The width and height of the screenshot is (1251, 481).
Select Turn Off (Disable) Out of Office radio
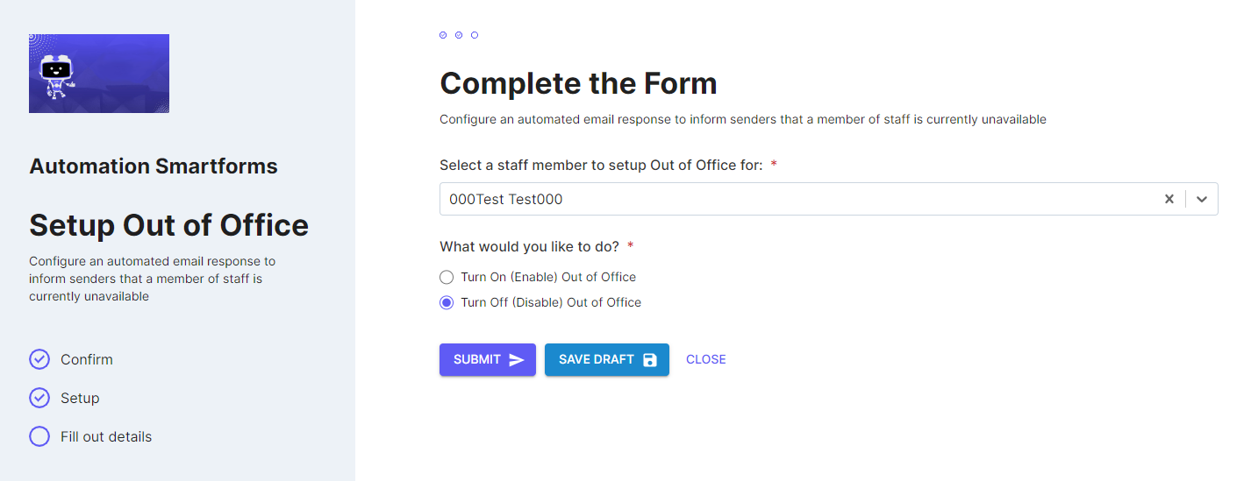[447, 302]
